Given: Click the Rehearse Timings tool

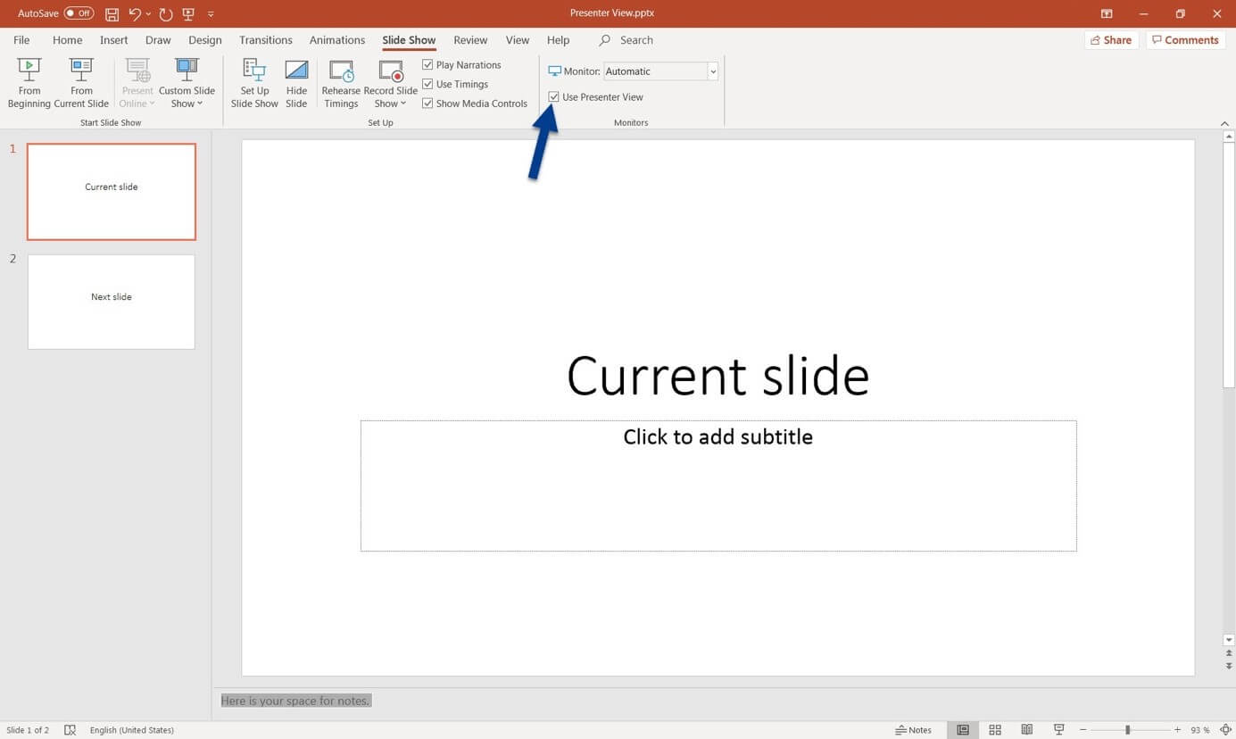Looking at the screenshot, I should coord(340,80).
